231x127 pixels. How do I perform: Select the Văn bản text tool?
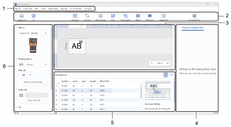(75, 16)
